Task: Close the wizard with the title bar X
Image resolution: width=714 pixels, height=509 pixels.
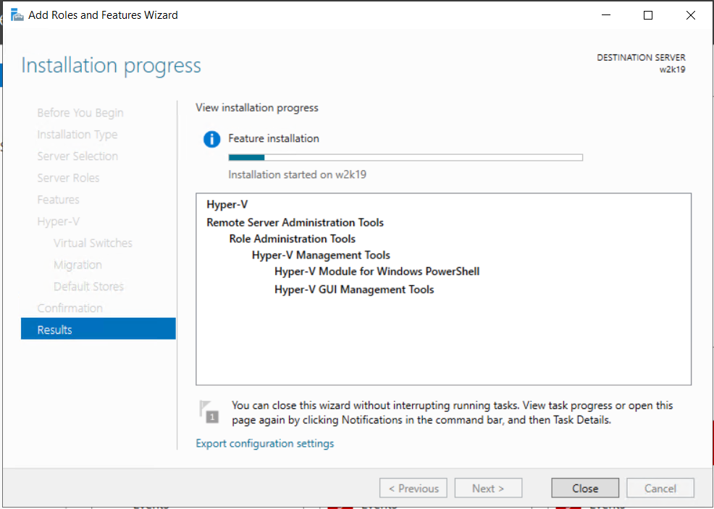Action: click(x=690, y=15)
